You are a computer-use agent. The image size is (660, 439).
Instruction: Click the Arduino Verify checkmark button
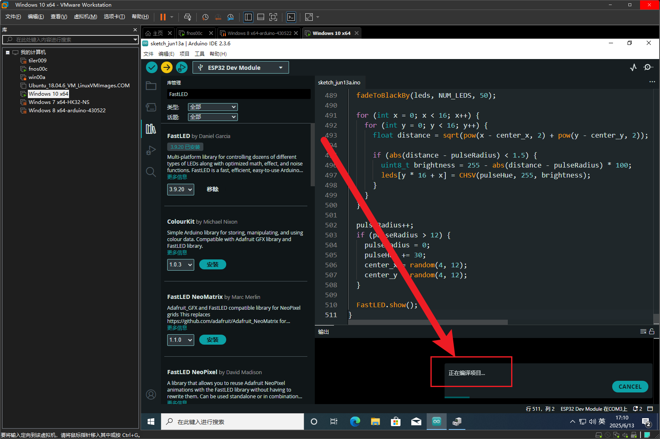[152, 67]
